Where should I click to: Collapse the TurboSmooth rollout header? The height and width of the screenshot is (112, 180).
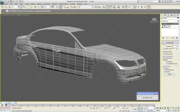[x=170, y=43]
